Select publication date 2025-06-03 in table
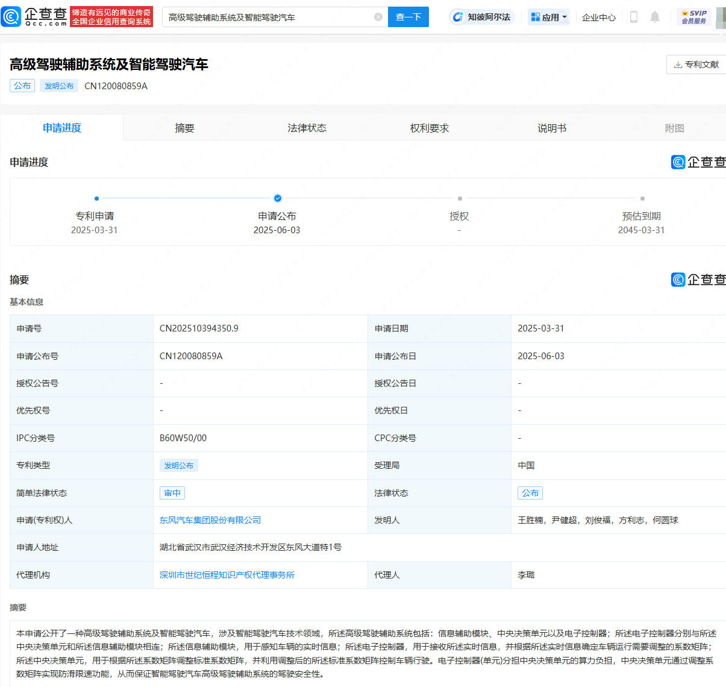Screen dimensions: 726x687 (541, 356)
